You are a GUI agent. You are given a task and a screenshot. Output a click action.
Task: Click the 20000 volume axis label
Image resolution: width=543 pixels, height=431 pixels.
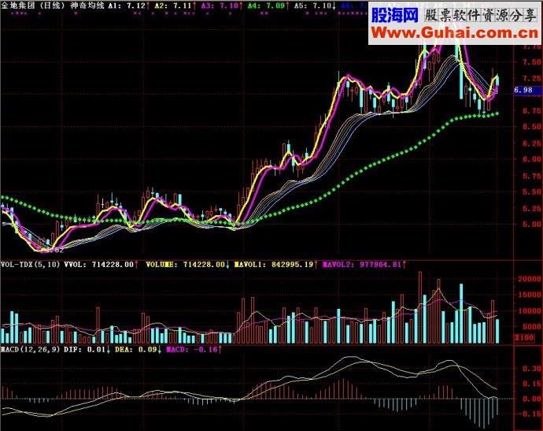coord(530,279)
